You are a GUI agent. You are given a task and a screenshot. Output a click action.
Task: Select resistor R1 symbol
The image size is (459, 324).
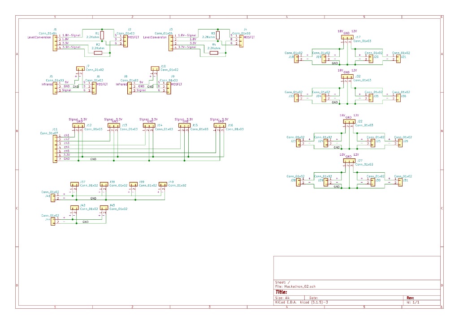(x=102, y=35)
